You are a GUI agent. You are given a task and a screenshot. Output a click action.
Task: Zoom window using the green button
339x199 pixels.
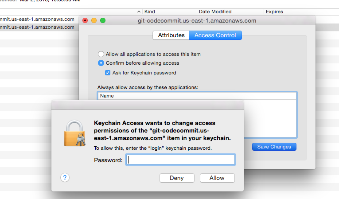(x=103, y=20)
